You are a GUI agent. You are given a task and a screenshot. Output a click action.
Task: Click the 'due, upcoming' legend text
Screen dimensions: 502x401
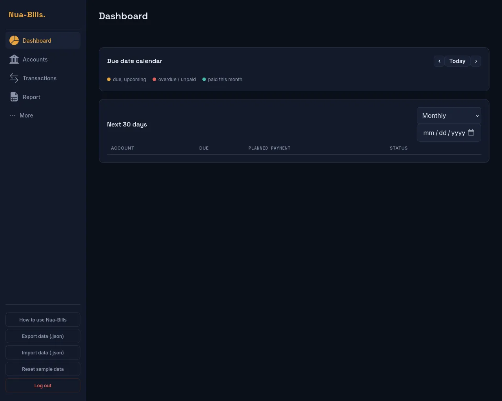point(129,79)
